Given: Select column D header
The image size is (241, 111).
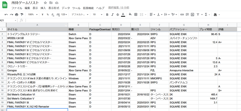Looking at the screenshot, I should pyautogui.click(x=121, y=25).
